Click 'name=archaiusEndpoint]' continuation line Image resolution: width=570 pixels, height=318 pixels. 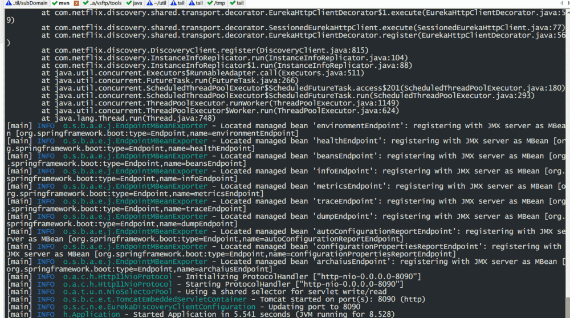click(140, 270)
